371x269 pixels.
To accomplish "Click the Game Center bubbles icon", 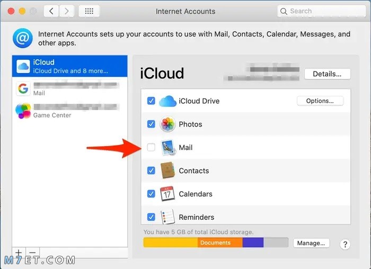I will click(23, 111).
